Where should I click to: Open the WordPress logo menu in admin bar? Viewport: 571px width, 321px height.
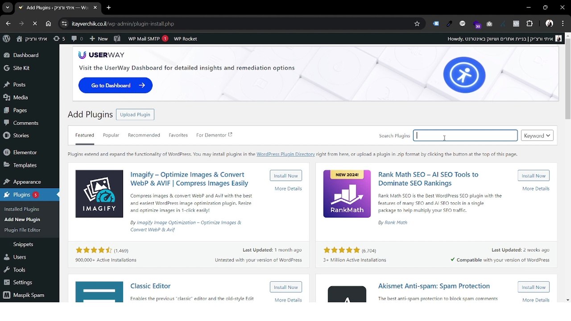(6, 39)
